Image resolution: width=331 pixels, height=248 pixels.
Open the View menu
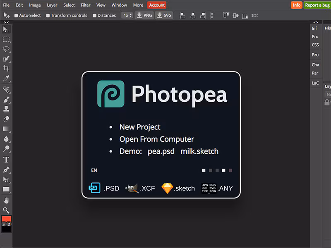click(101, 5)
